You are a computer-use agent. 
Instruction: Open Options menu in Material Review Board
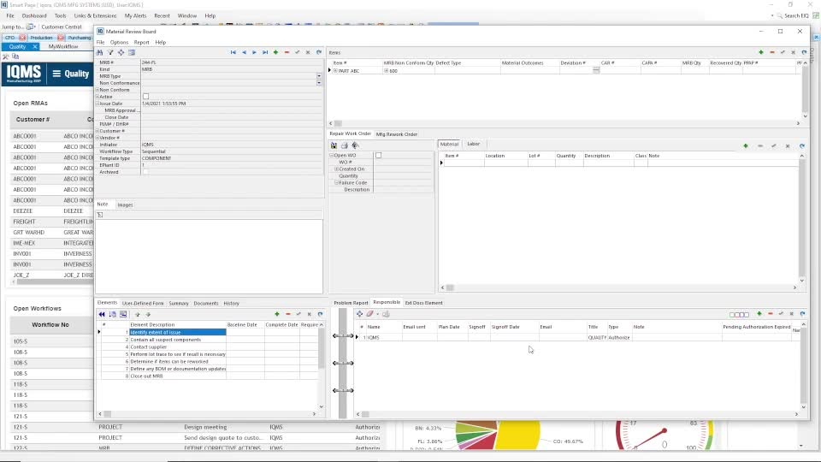(x=119, y=43)
